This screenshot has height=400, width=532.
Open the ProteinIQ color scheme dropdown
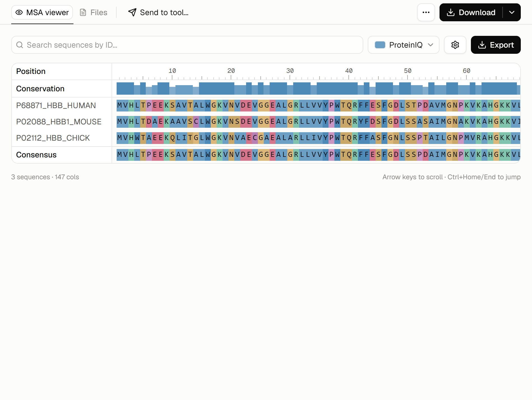point(404,45)
